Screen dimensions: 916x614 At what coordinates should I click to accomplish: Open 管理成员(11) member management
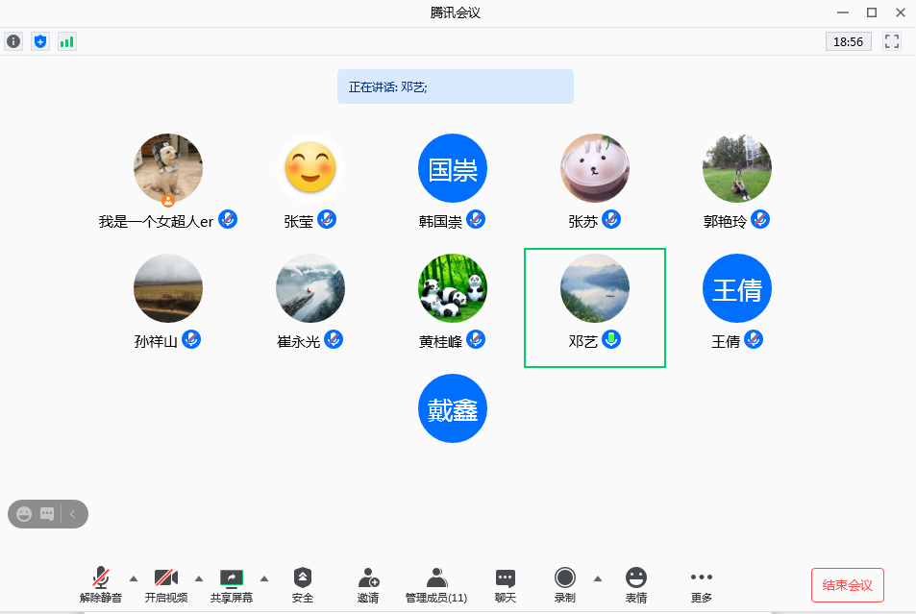coord(436,584)
